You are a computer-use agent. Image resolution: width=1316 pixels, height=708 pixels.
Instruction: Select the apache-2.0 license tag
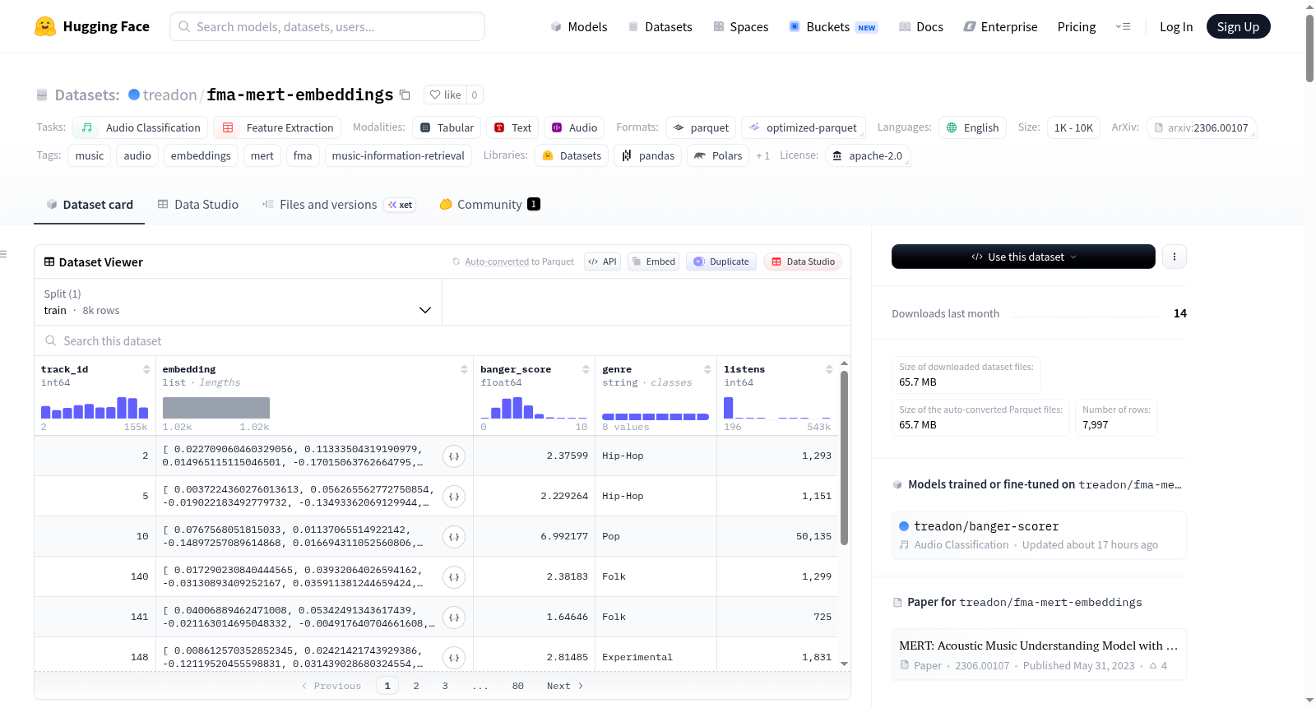tap(867, 155)
